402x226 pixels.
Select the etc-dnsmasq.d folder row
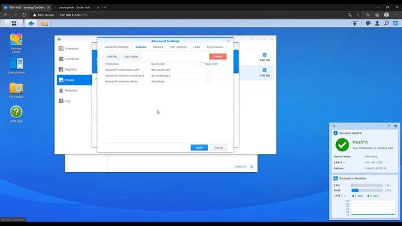pos(165,75)
